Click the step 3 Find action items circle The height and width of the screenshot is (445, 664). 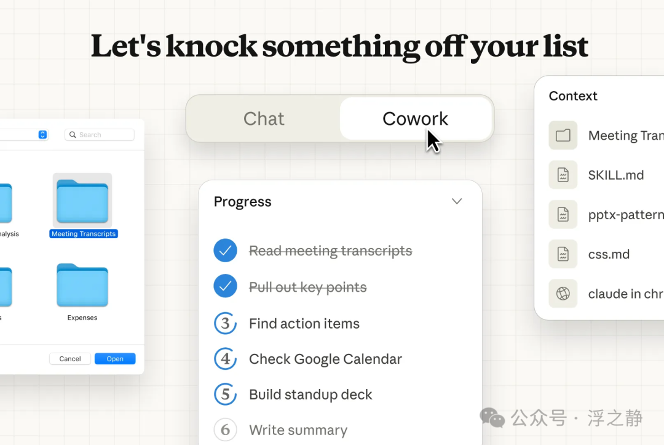pyautogui.click(x=225, y=323)
